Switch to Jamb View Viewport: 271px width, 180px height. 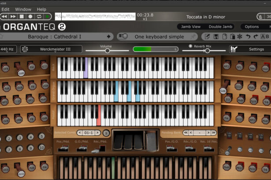(x=191, y=27)
